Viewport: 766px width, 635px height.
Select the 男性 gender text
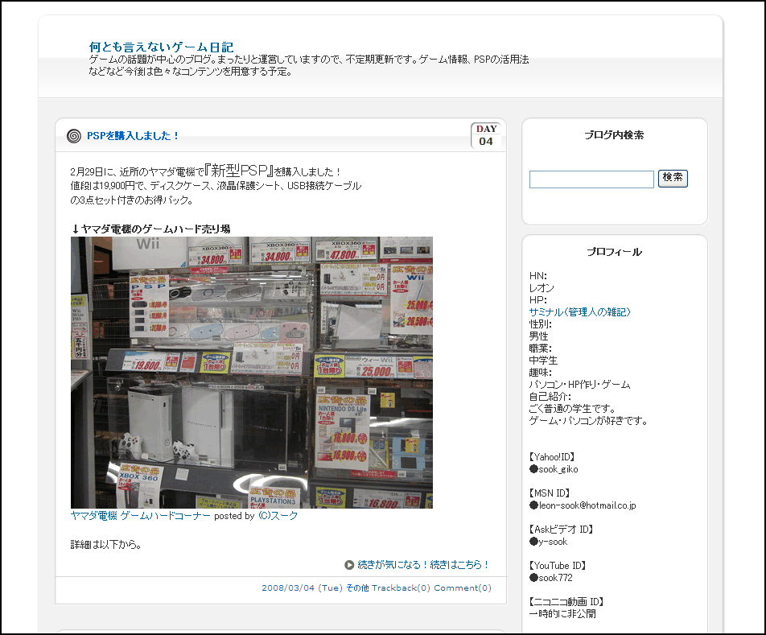[x=539, y=336]
